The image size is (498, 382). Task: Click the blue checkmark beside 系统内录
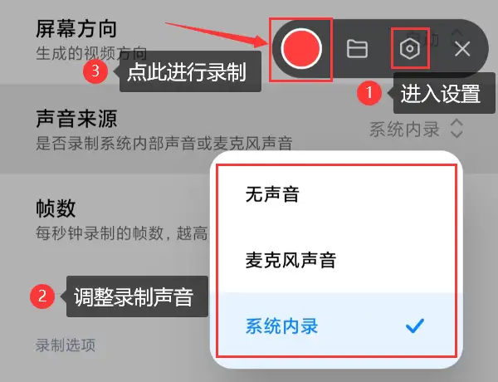(x=415, y=326)
